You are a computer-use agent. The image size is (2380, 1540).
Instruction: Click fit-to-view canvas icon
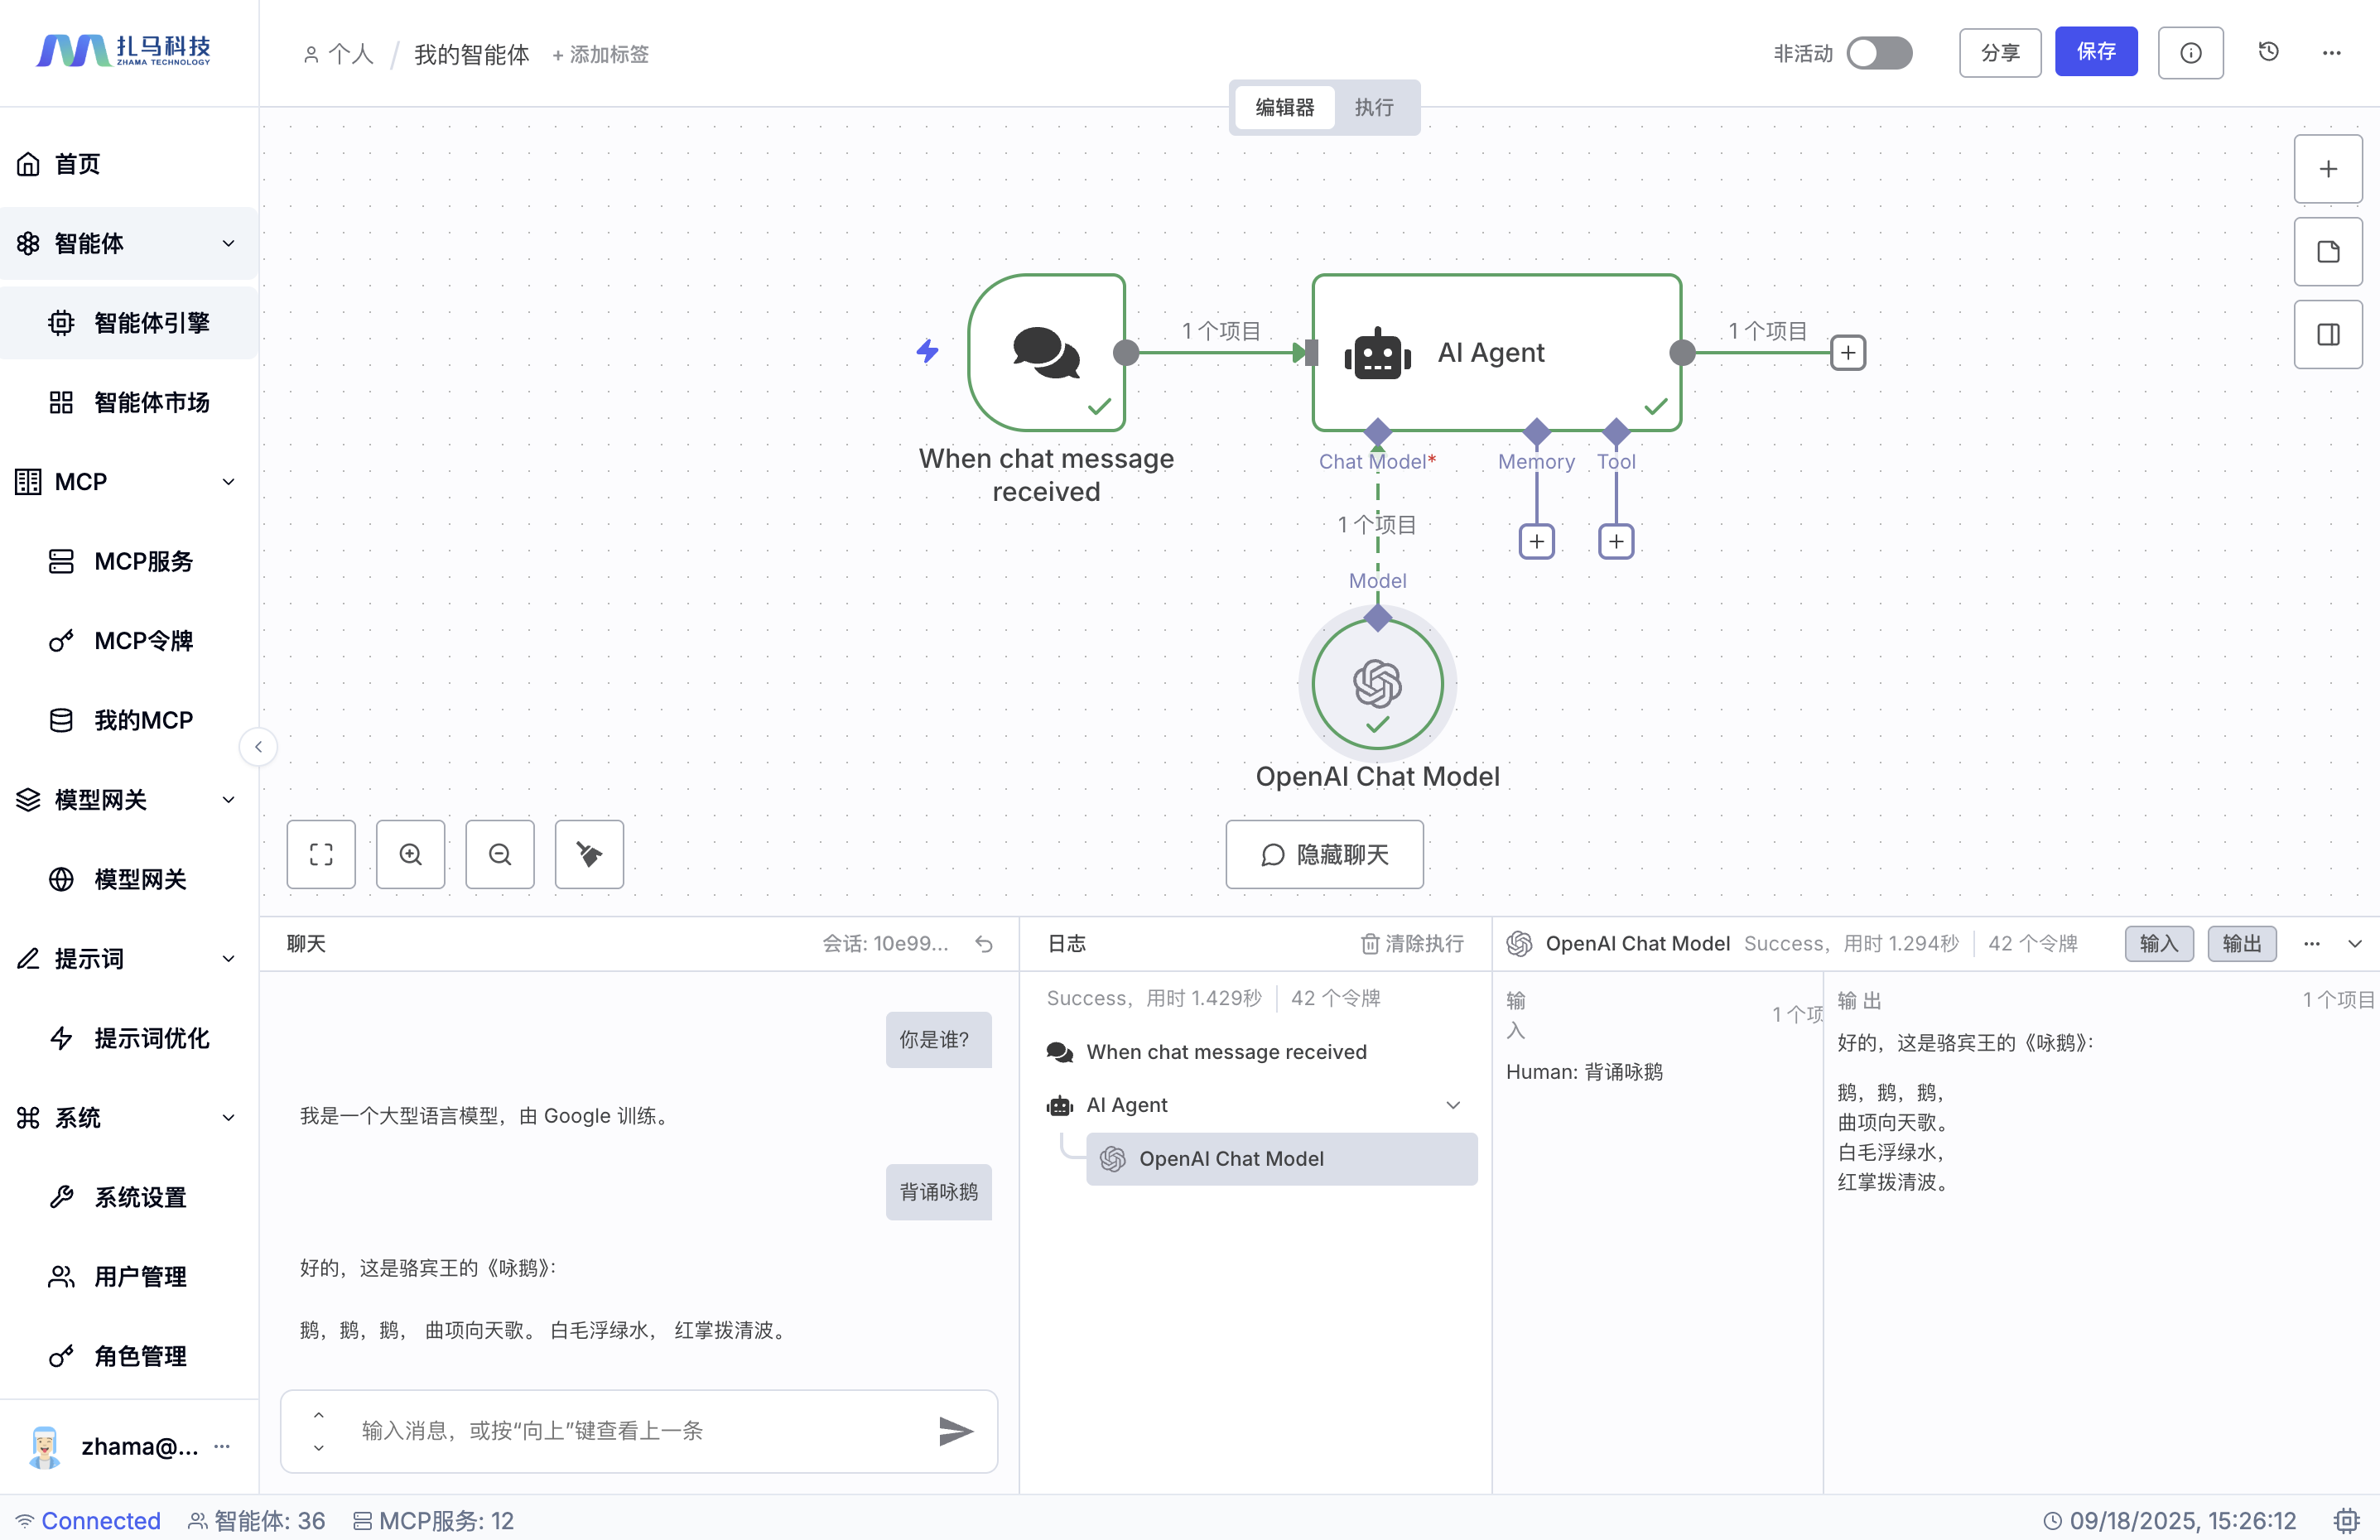(321, 854)
